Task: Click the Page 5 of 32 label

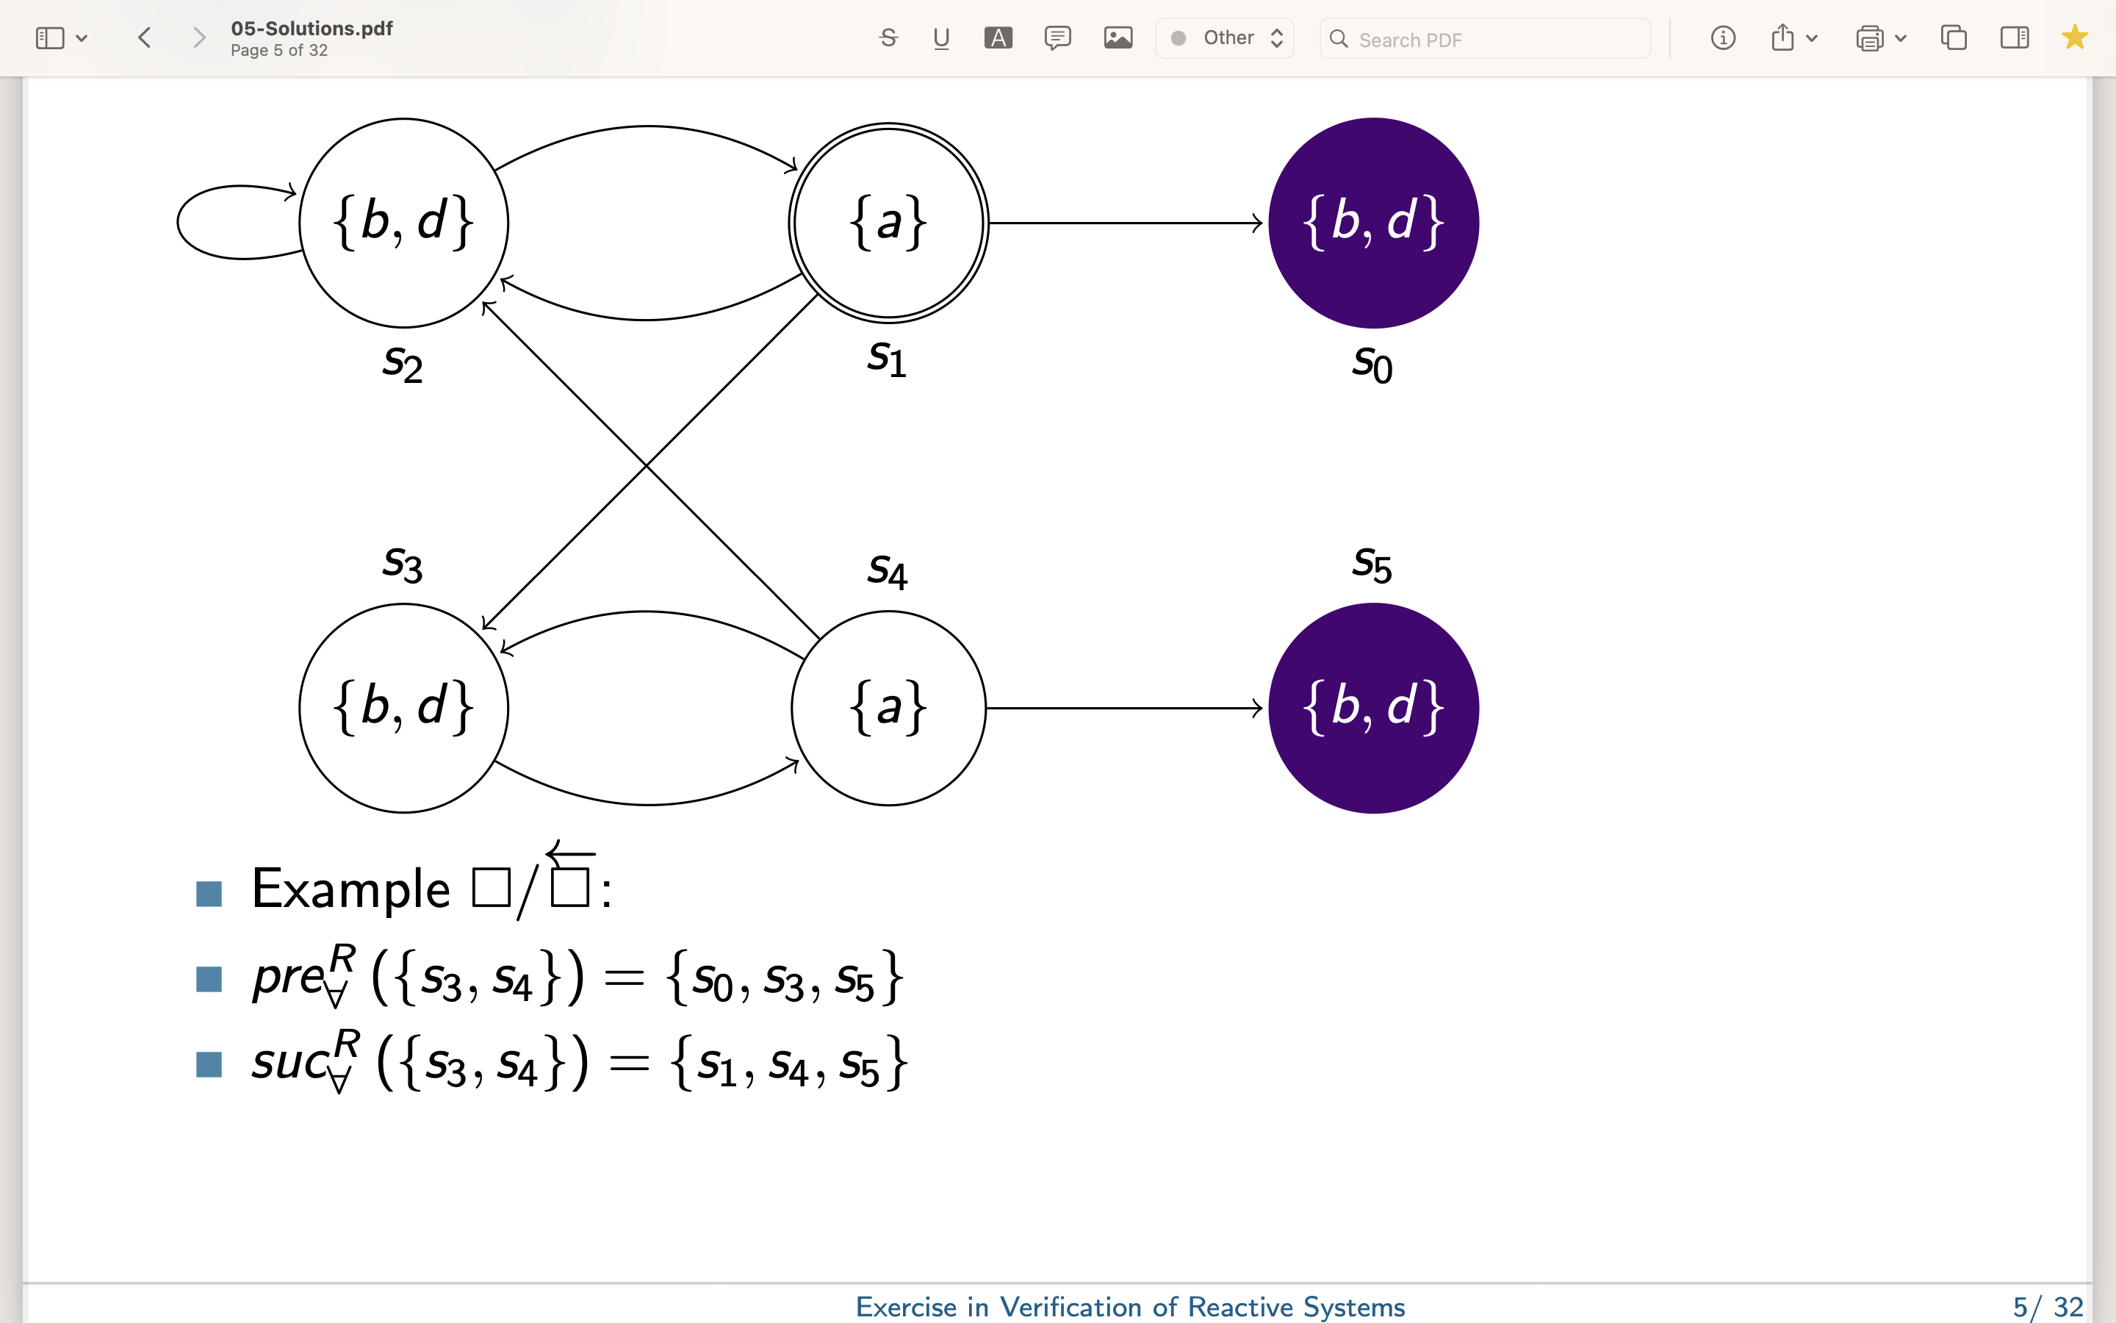Action: click(279, 51)
